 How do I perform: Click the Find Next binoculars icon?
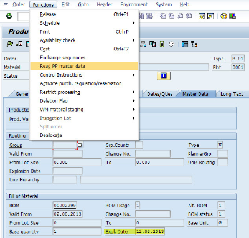click(x=149, y=16)
